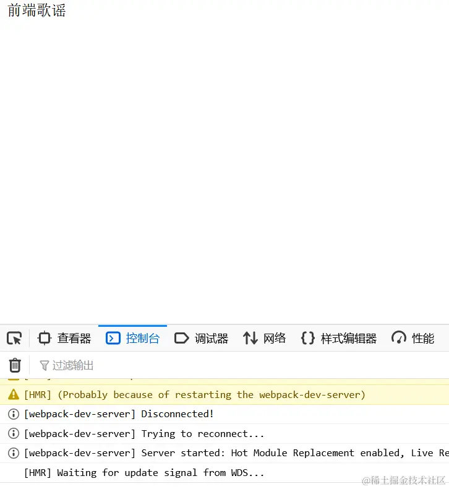Image resolution: width=449 pixels, height=489 pixels.
Task: Open the 调试器 debugger tab
Action: [x=201, y=338]
